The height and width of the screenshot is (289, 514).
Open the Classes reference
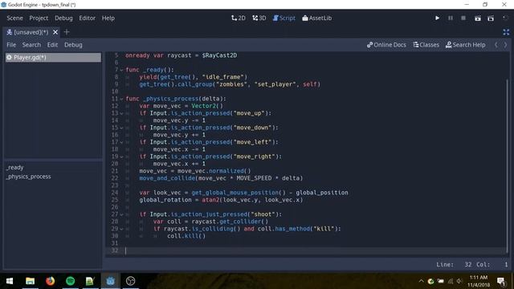[426, 45]
